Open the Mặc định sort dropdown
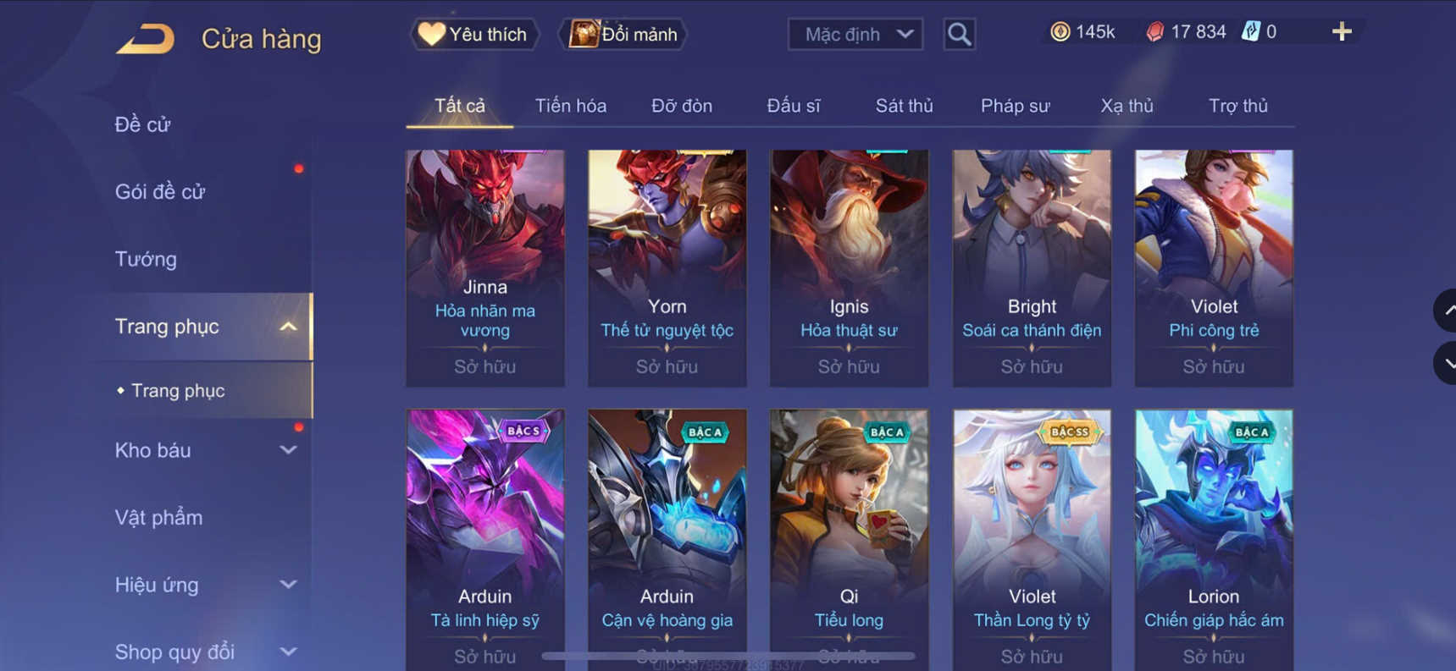This screenshot has width=1456, height=671. click(x=855, y=35)
